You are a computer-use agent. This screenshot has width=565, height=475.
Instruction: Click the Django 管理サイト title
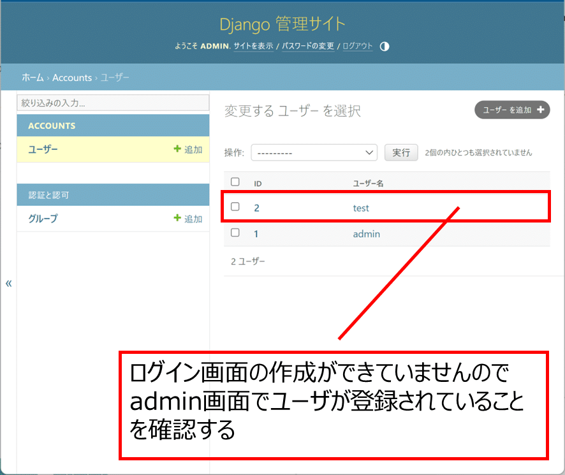coord(282,24)
